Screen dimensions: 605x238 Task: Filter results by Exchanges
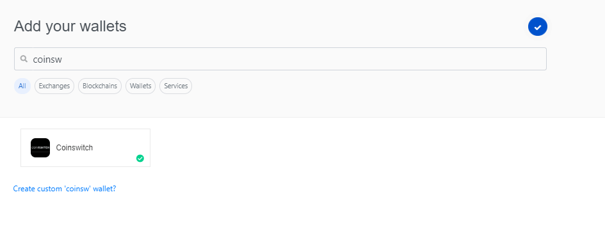(x=54, y=86)
